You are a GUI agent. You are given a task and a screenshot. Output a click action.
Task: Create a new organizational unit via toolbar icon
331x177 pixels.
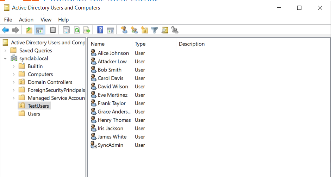point(145,30)
